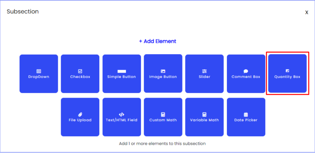Click the File Upload paperclip icon
This screenshot has width=315, height=153.
[x=80, y=115]
